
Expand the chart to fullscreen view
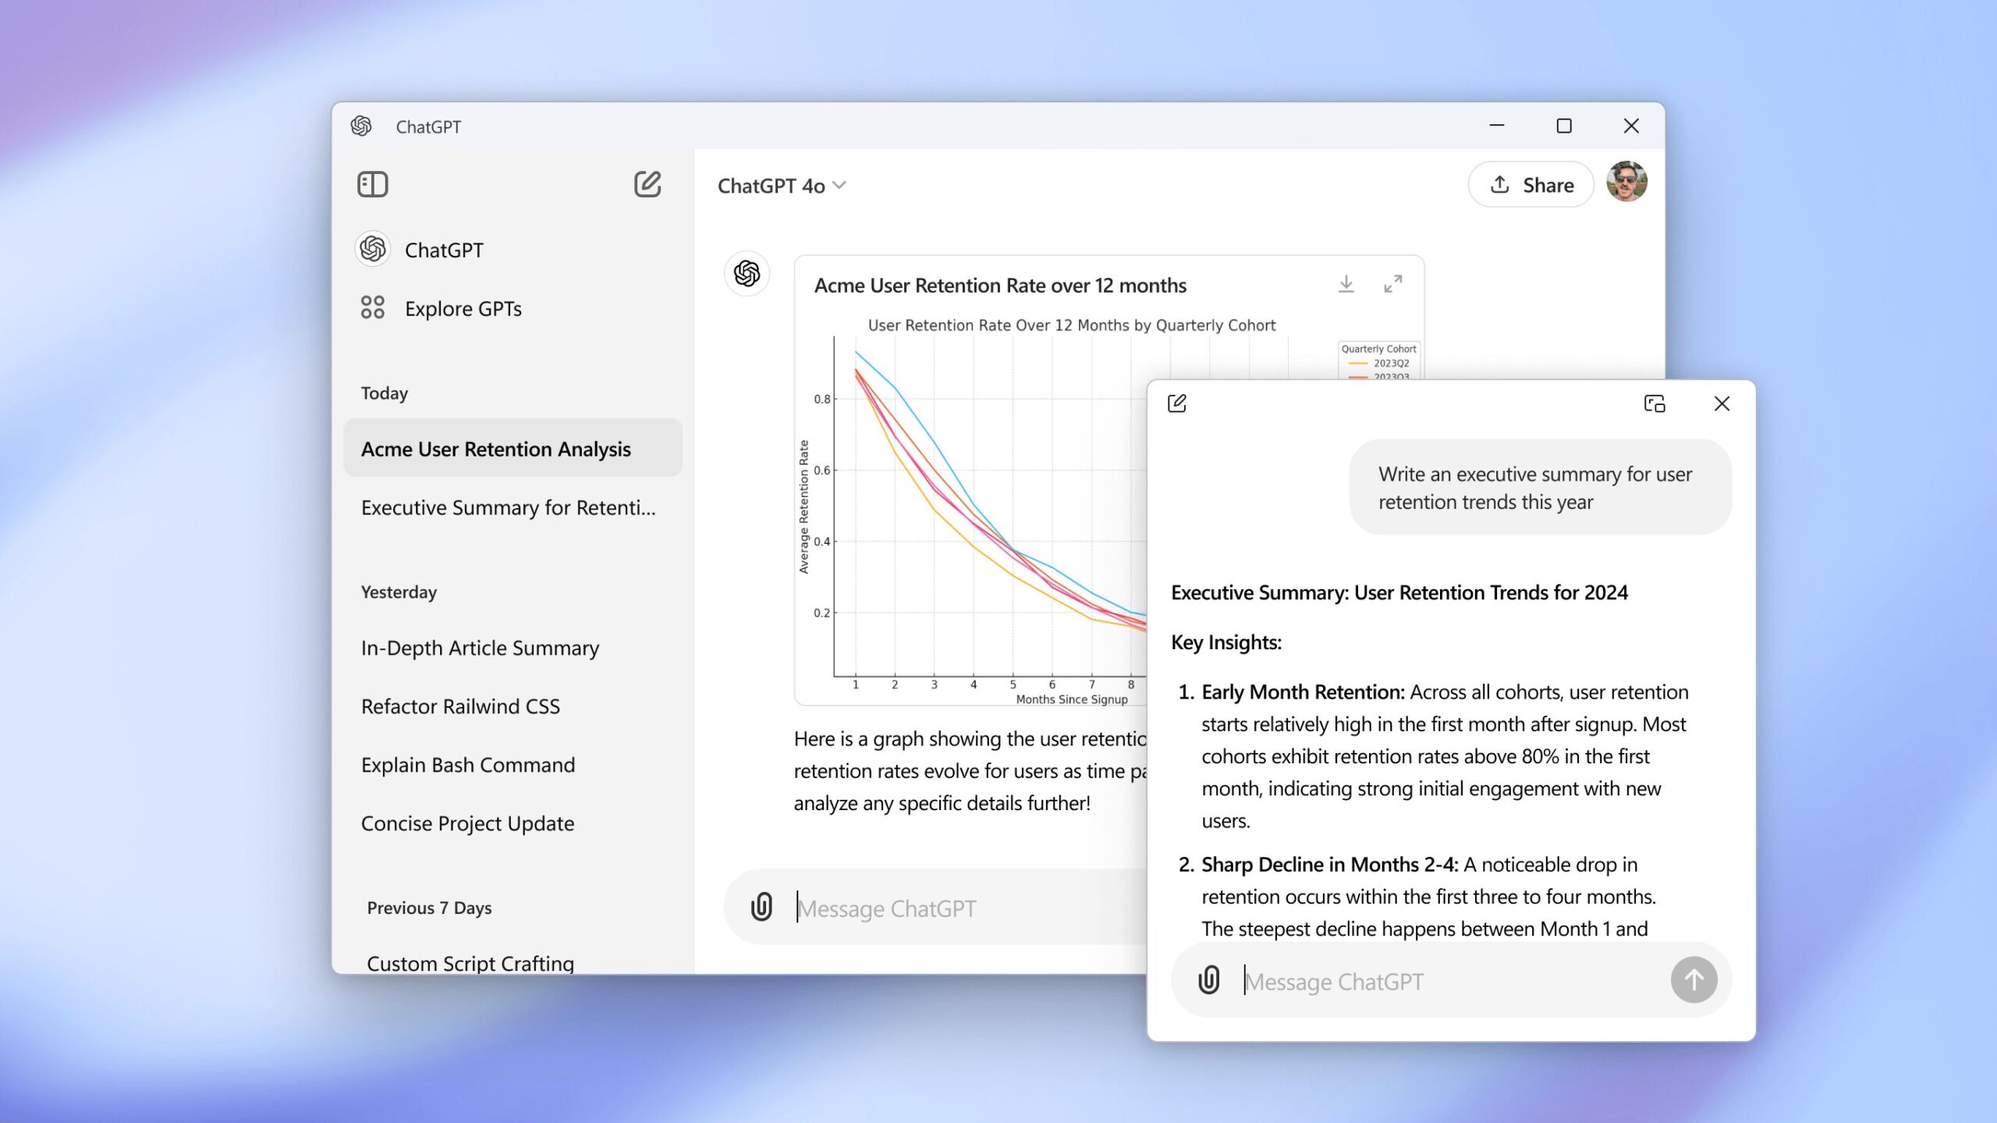tap(1393, 283)
